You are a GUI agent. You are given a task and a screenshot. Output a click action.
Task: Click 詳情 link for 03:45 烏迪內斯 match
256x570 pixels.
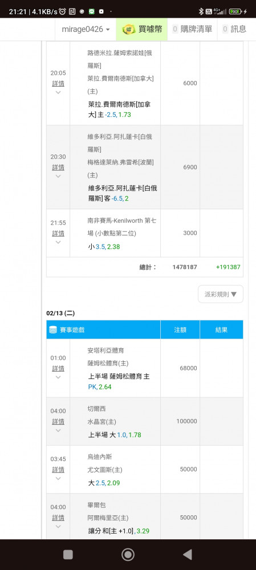[58, 470]
